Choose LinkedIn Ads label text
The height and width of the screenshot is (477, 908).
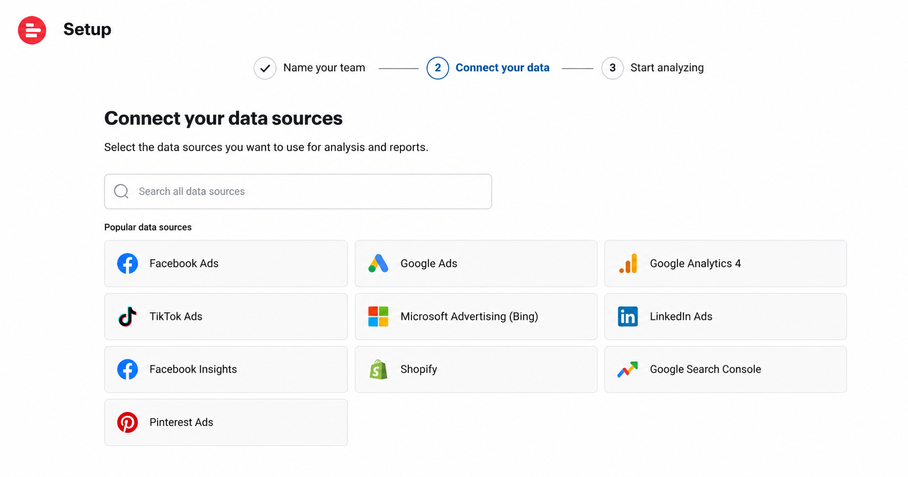(x=681, y=316)
